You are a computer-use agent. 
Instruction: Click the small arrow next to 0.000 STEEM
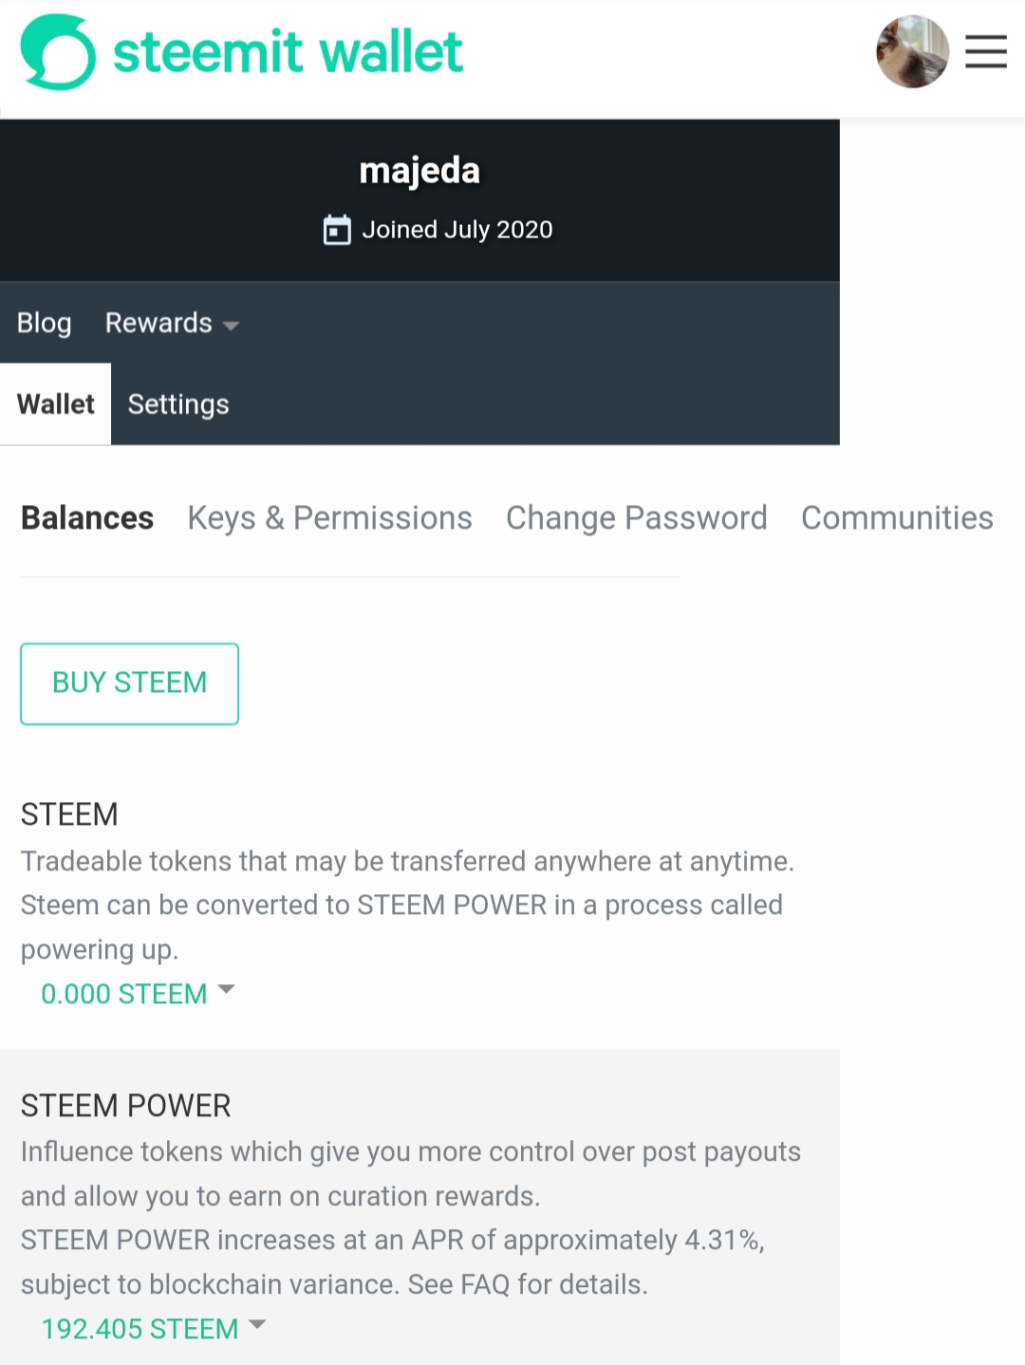tap(226, 989)
